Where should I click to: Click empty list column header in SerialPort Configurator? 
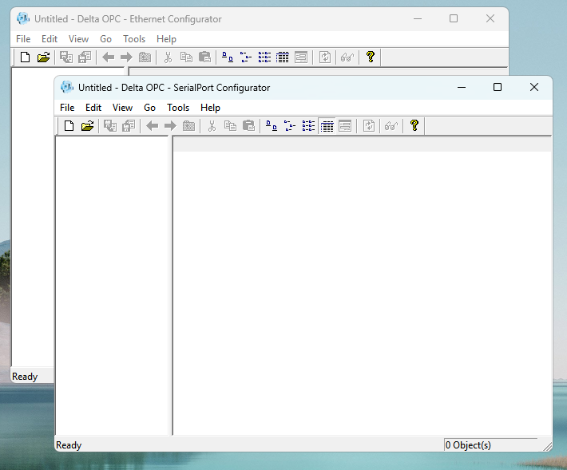coord(363,145)
